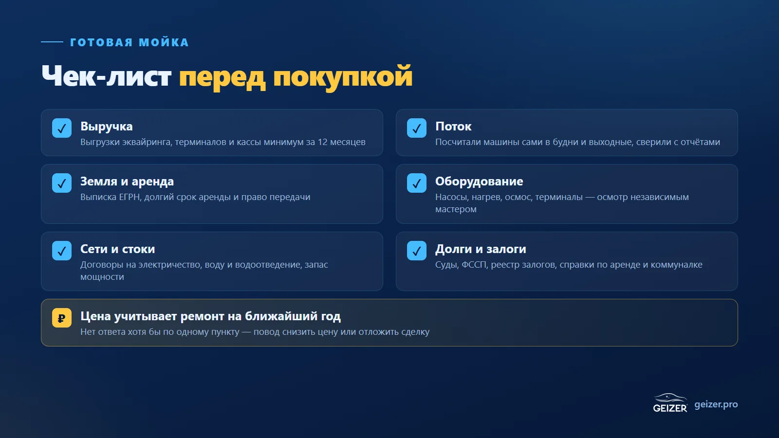The width and height of the screenshot is (779, 438).
Task: Uncheck the Сети и стоки checkbox
Action: pos(62,251)
